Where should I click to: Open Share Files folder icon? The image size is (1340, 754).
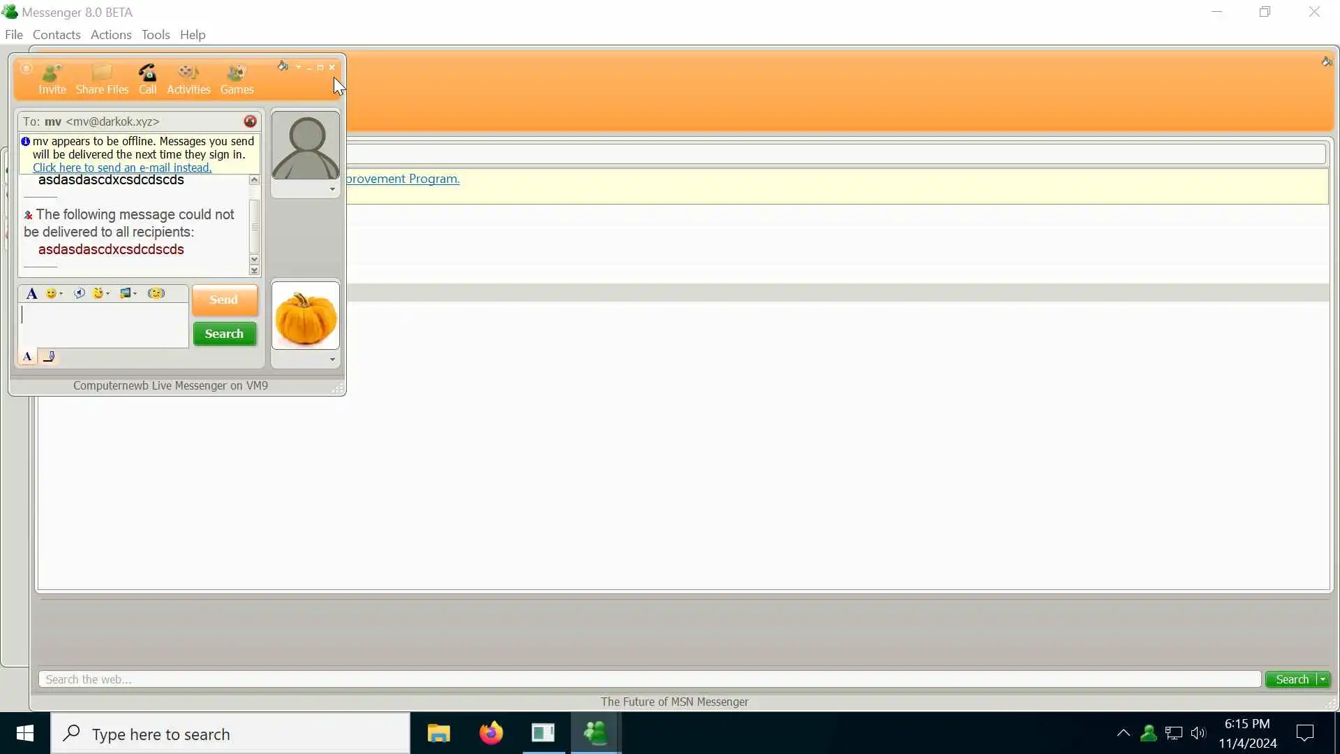coord(102,79)
